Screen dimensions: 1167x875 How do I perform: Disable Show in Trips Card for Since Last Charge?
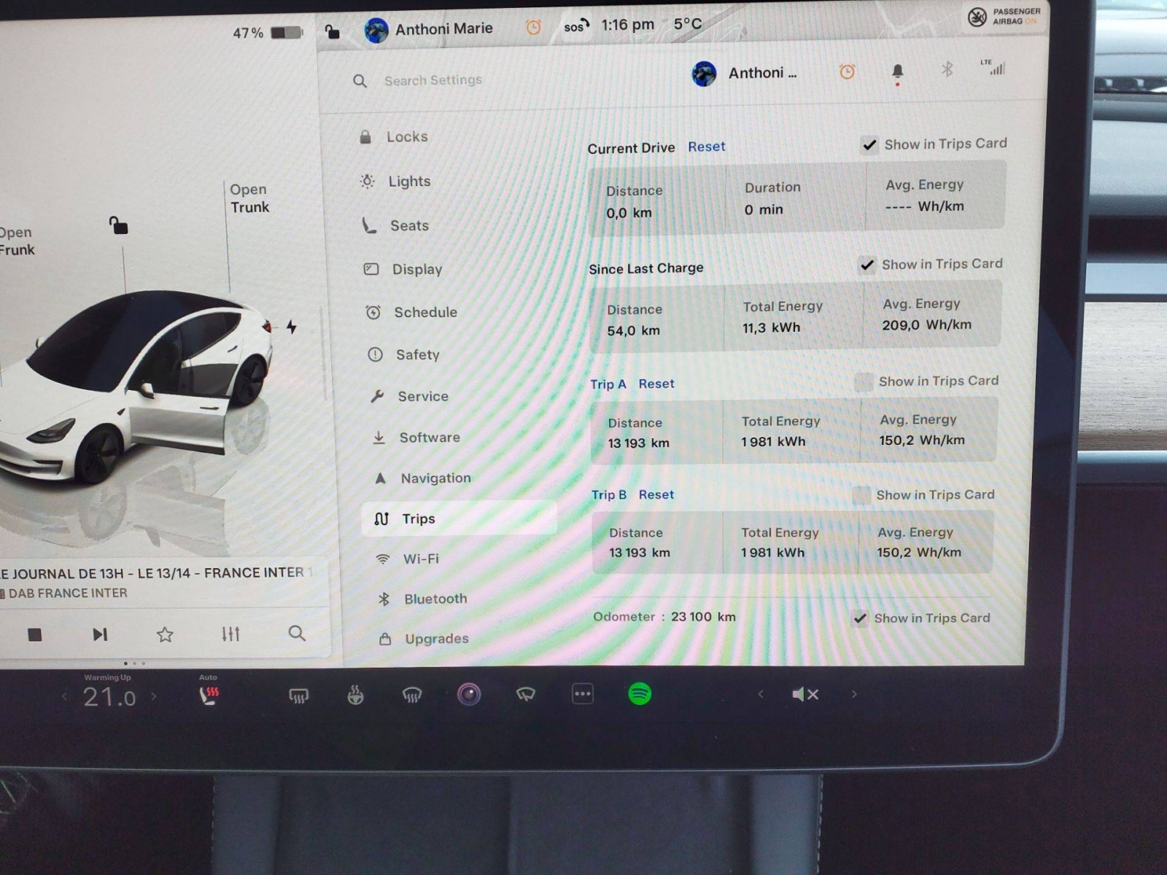(867, 265)
